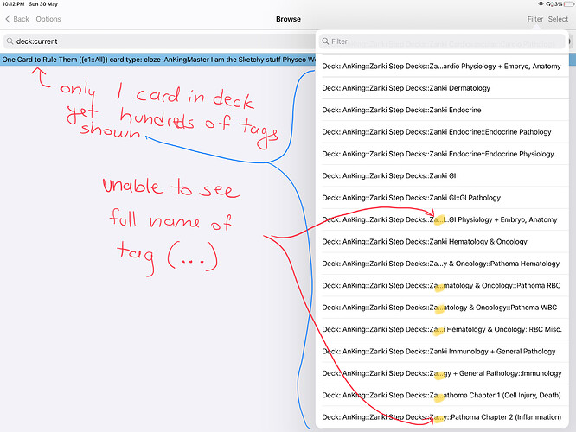Choose RBC Misc. deck filter
This screenshot has height=432, width=576.
442,329
